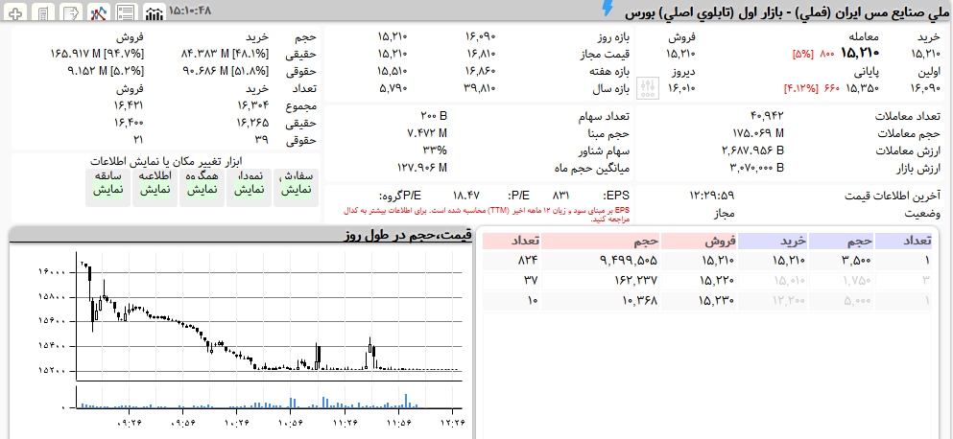This screenshot has height=439, width=953.
Task: Click the yearly high value ۳۹,۸۱۰
Action: coord(480,88)
